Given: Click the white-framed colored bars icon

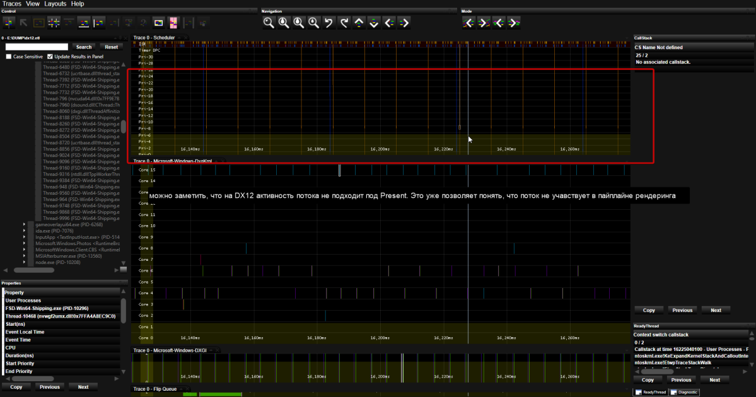Looking at the screenshot, I should [x=158, y=23].
